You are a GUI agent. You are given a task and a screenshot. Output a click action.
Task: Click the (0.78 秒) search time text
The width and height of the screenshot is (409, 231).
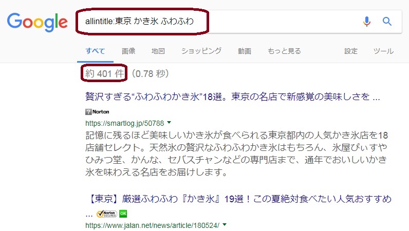tap(150, 73)
